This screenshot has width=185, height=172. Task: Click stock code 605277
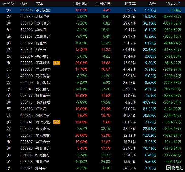pyautogui.click(x=26, y=96)
